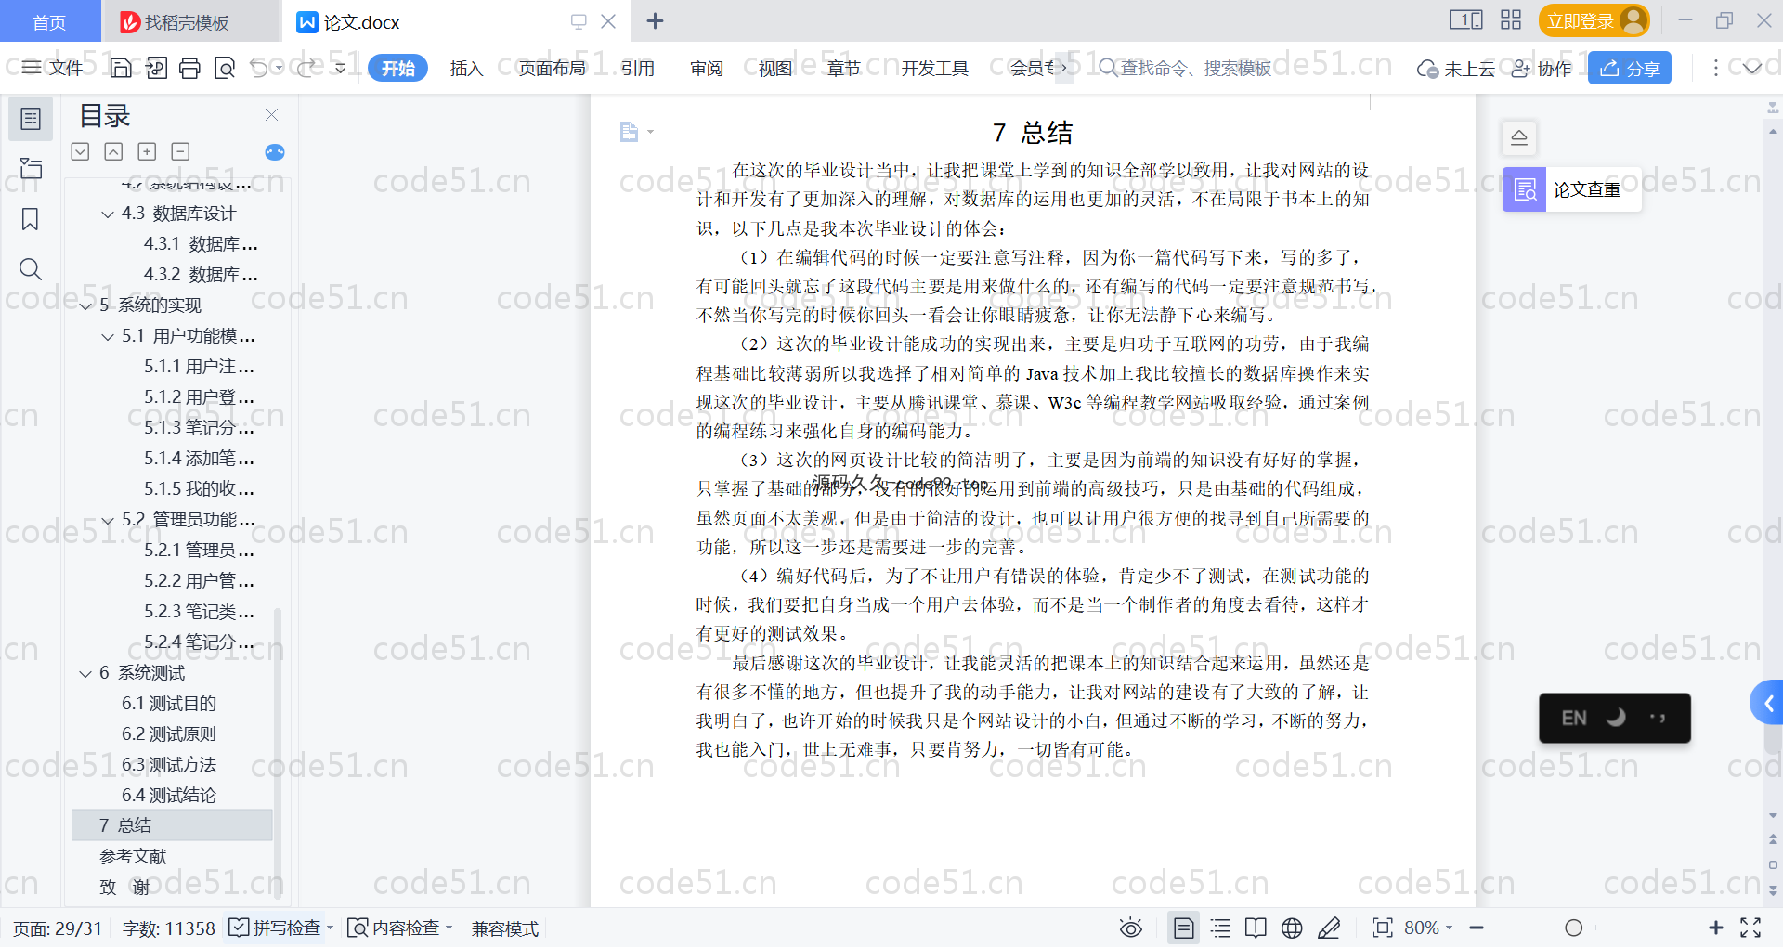Image resolution: width=1783 pixels, height=947 pixels.
Task: Open the search icon in left sidebar
Action: click(31, 269)
